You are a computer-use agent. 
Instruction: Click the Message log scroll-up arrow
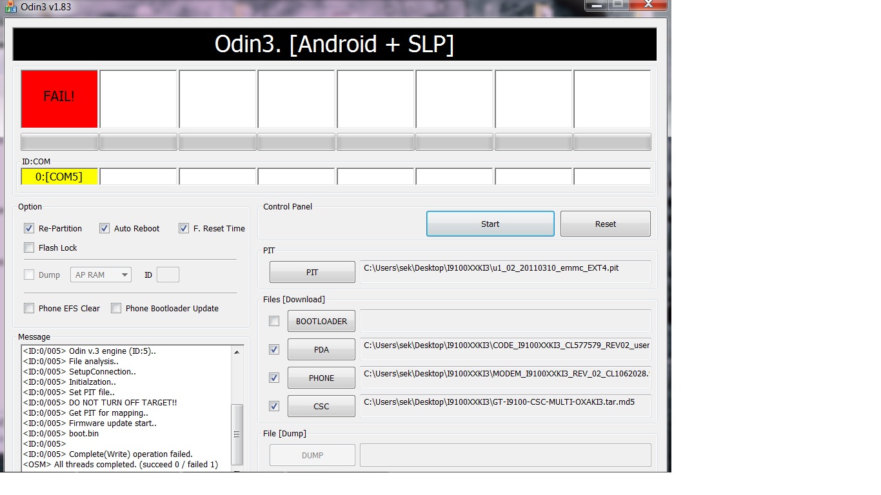point(237,352)
